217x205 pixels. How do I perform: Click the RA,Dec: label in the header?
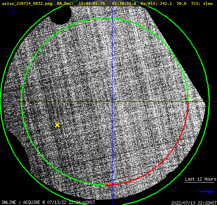pyautogui.click(x=65, y=4)
